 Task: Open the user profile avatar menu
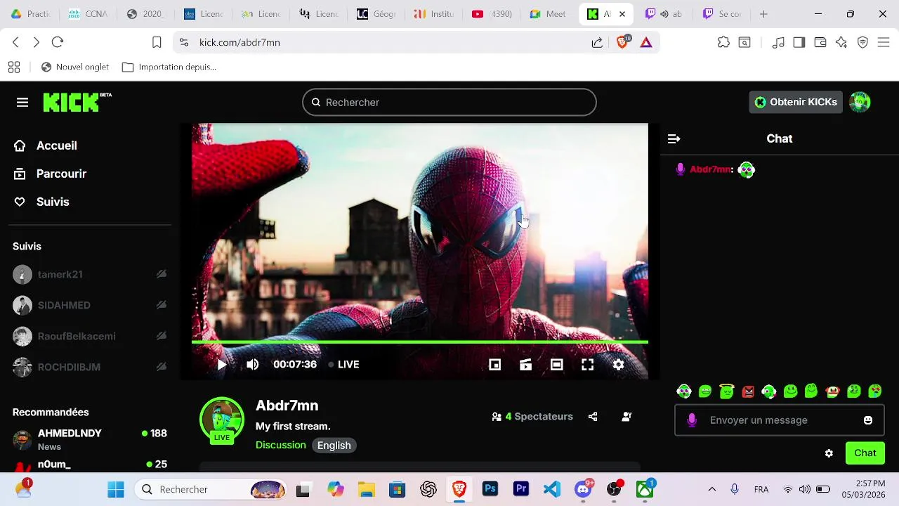click(x=860, y=102)
